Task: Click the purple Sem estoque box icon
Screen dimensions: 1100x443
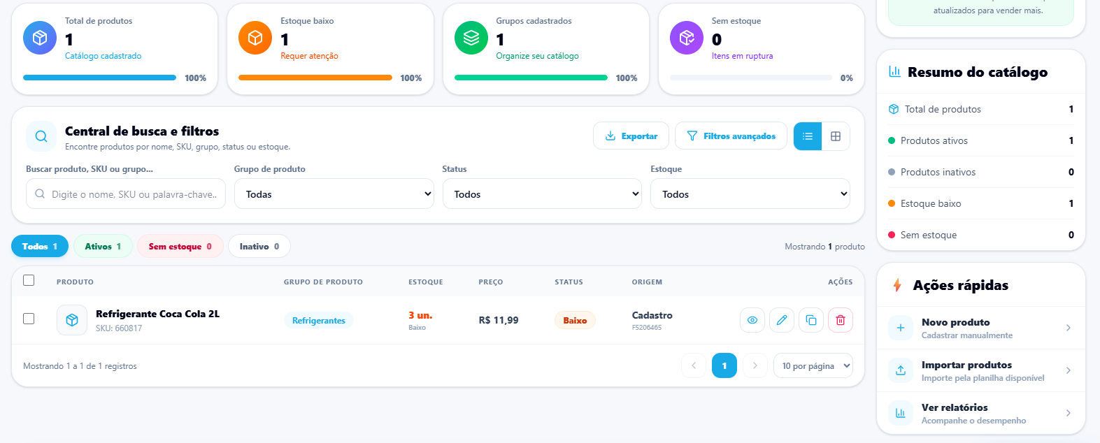Action: pyautogui.click(x=687, y=38)
